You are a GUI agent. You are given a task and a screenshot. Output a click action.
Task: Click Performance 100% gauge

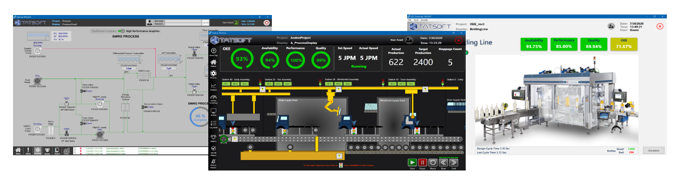tap(295, 60)
